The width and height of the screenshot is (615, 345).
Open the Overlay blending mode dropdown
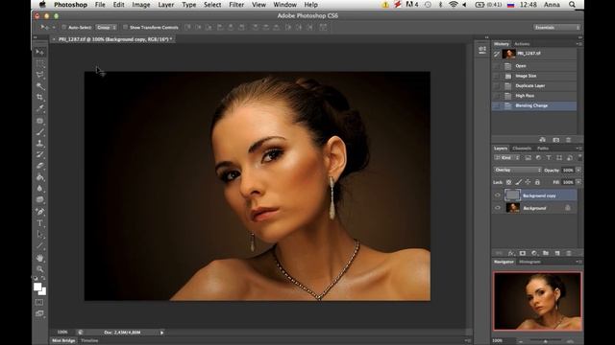[x=517, y=171]
